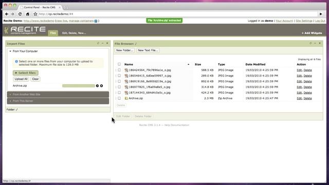The width and height of the screenshot is (329, 185).
Task: Check the box for 186919166_8e900d219e_o.jpg
Action: click(119, 81)
